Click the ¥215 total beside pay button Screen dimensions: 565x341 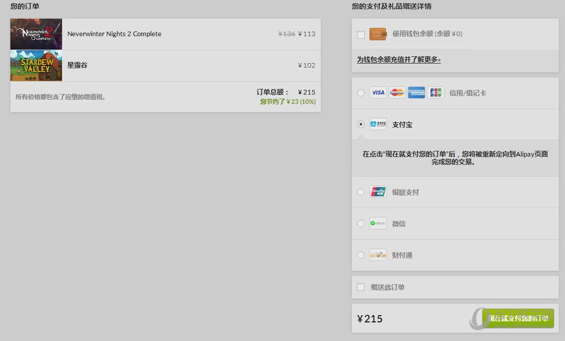pos(370,319)
